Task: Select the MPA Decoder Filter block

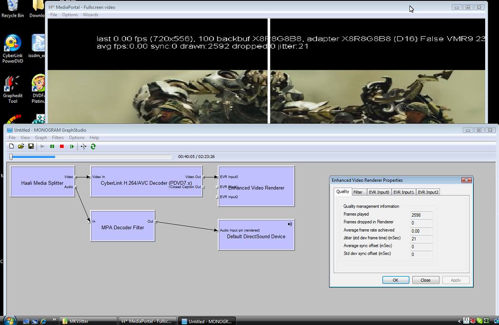Action: click(x=122, y=226)
